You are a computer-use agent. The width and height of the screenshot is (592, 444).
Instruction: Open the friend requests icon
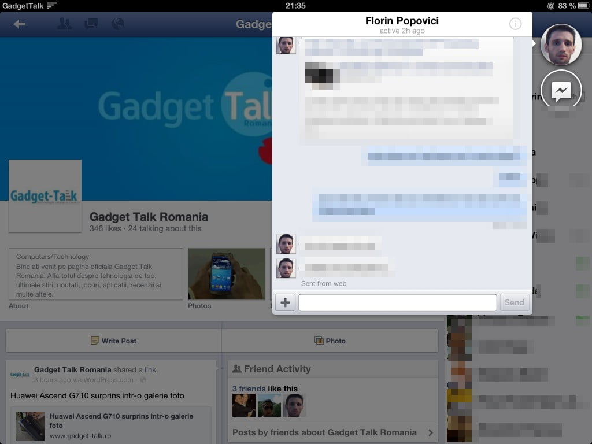[x=64, y=24]
